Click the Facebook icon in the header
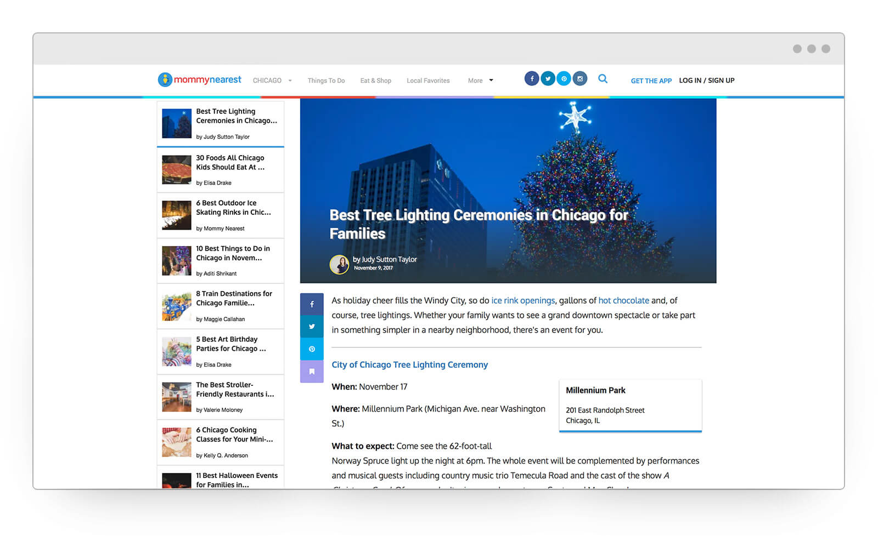The height and width of the screenshot is (536, 878). point(531,79)
